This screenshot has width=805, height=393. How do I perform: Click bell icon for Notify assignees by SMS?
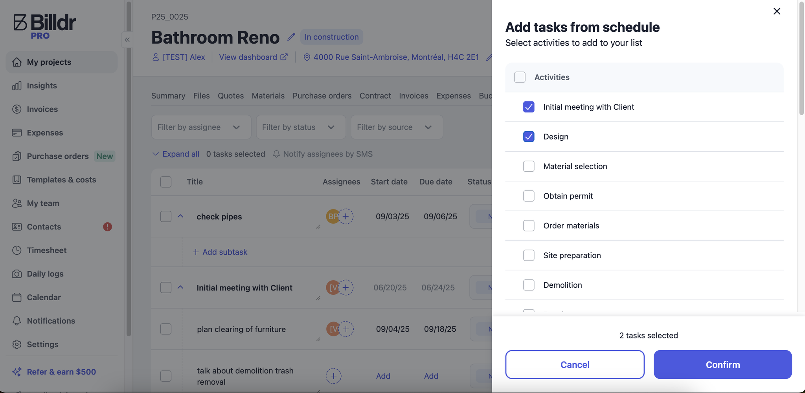[x=276, y=154]
